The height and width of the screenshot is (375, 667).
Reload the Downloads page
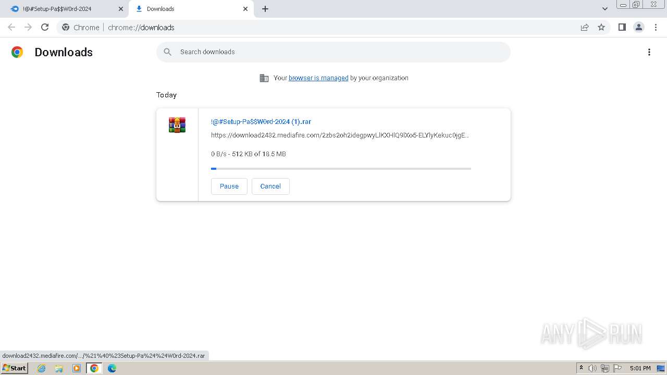point(45,27)
